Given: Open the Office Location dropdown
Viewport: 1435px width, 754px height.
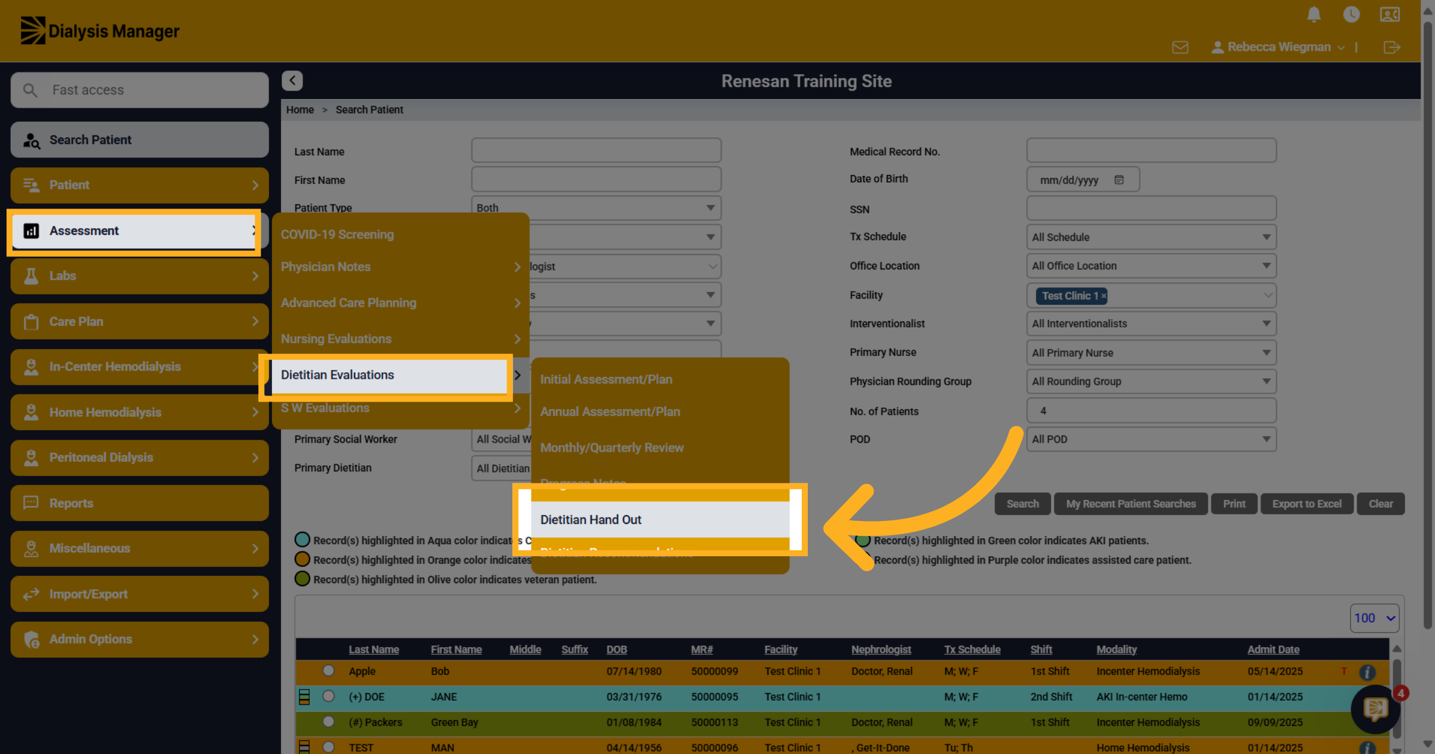Looking at the screenshot, I should (x=1151, y=266).
